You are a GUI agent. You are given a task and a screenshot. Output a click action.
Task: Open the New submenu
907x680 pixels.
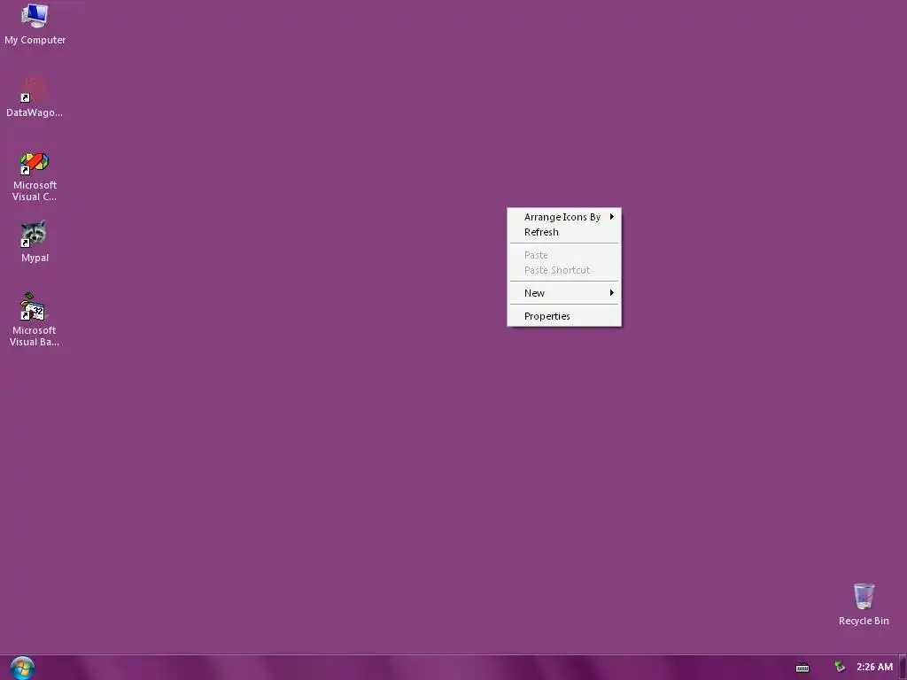coord(564,293)
